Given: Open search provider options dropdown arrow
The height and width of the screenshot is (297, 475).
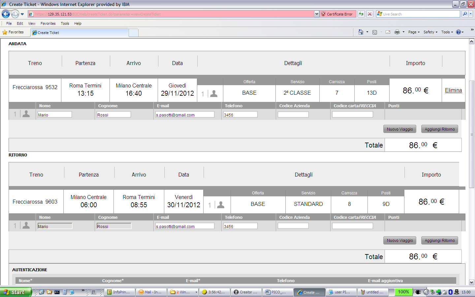Looking at the screenshot, I should click(471, 14).
